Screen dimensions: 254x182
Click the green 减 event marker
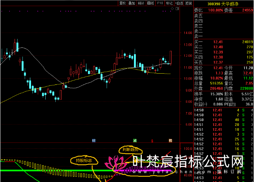[x=135, y=141]
